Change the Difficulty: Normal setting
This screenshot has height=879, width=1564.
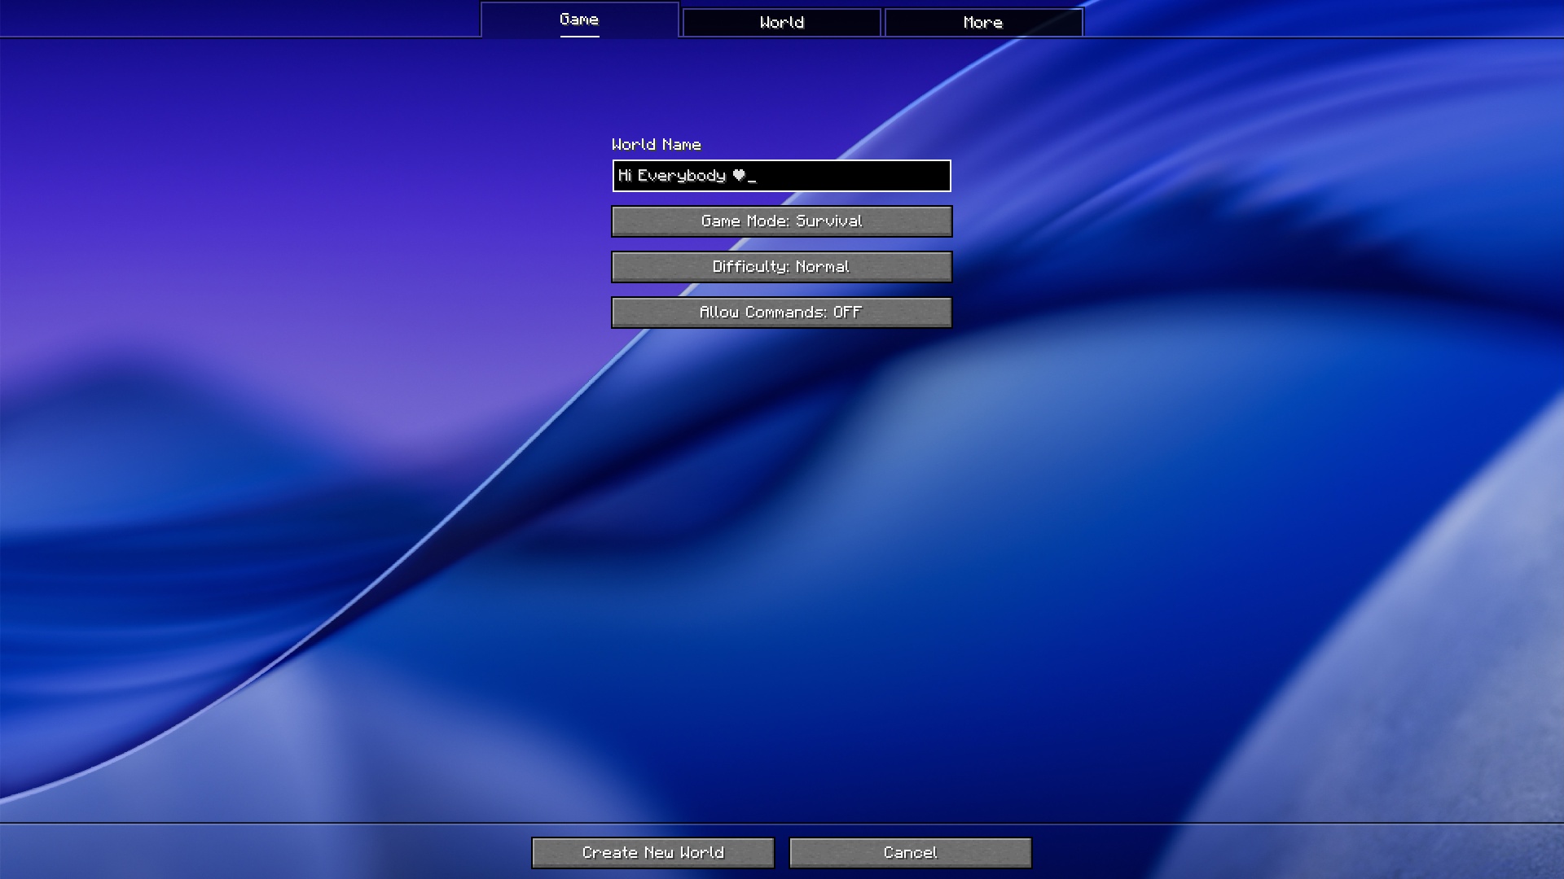tap(781, 267)
